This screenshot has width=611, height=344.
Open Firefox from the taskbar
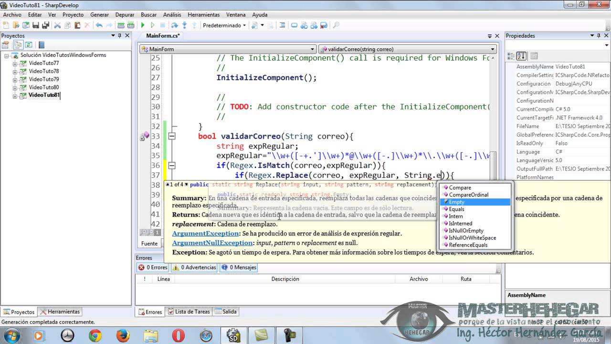click(123, 336)
